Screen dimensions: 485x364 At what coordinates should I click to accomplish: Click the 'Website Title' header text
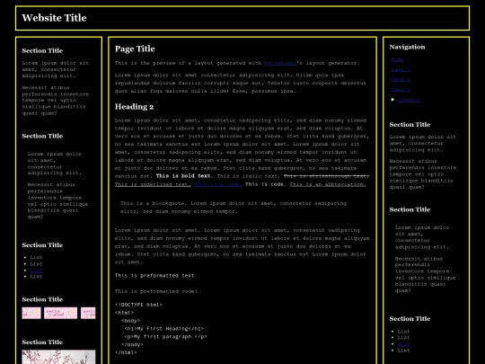pyautogui.click(x=55, y=18)
